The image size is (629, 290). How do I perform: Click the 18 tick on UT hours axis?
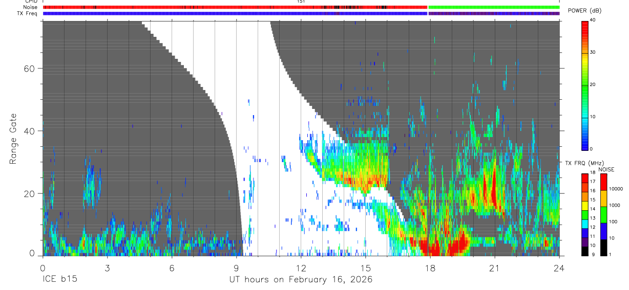tap(430, 268)
